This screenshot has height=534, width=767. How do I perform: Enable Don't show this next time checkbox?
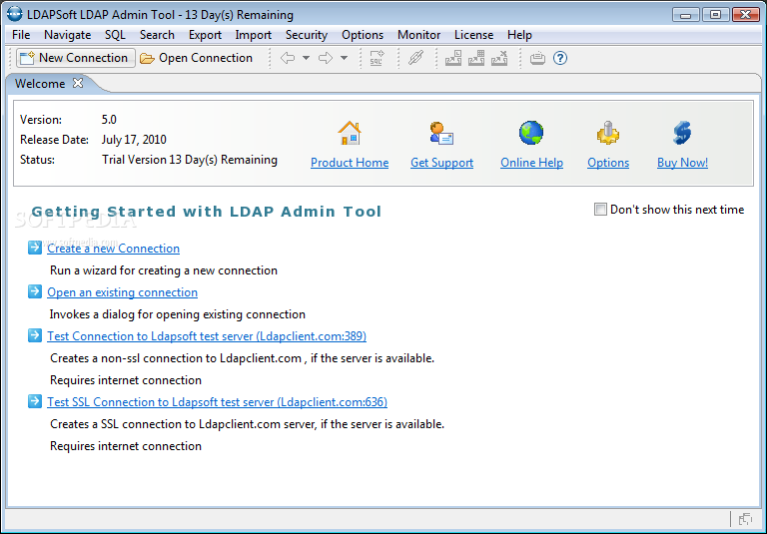pyautogui.click(x=600, y=210)
